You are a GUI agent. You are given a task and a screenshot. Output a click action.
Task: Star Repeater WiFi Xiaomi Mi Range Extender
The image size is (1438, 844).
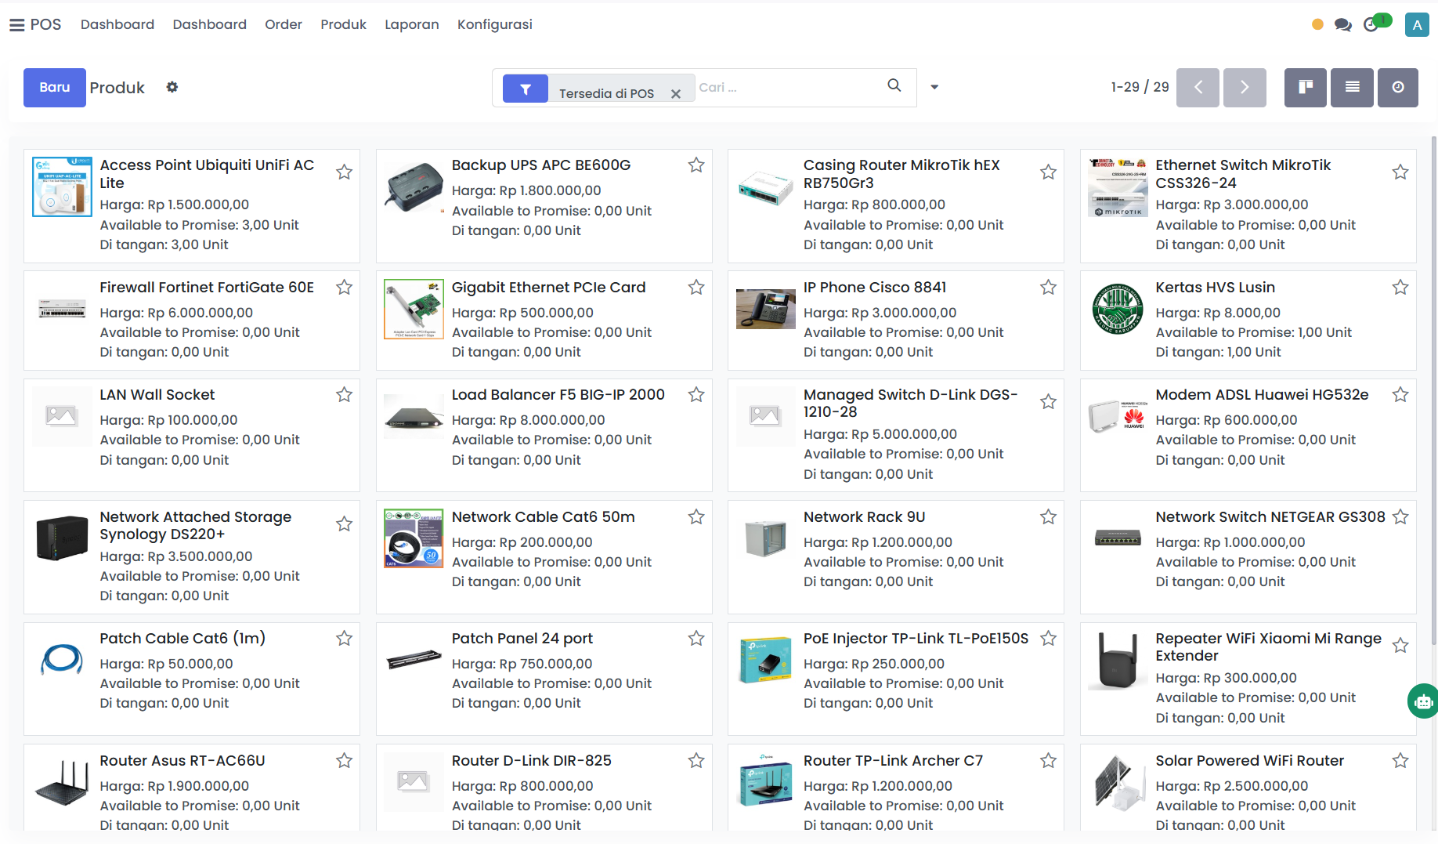[1400, 646]
